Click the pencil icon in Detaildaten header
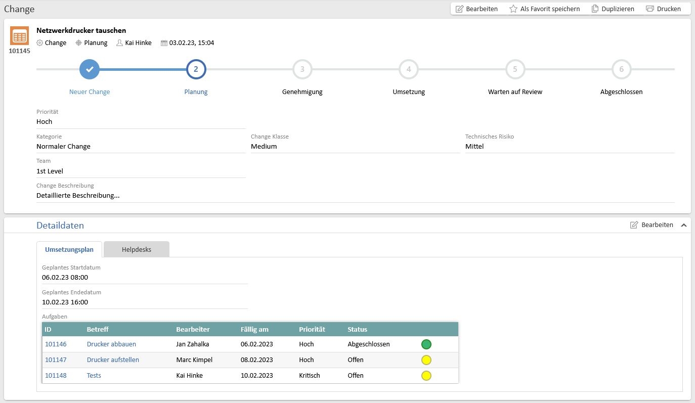The width and height of the screenshot is (695, 403). (x=634, y=225)
